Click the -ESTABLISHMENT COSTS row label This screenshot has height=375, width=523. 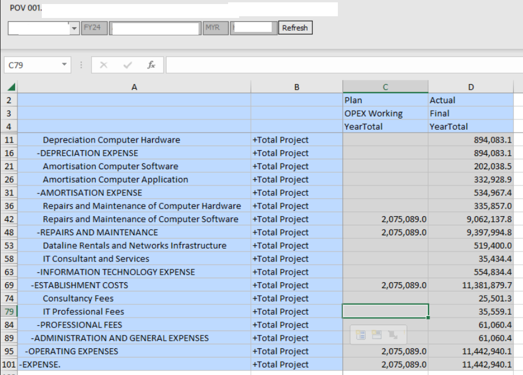80,285
